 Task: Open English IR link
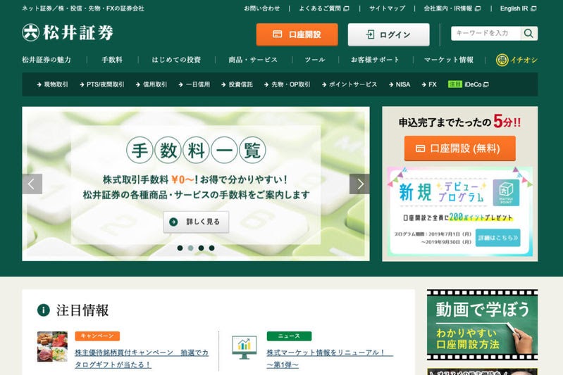click(x=518, y=8)
